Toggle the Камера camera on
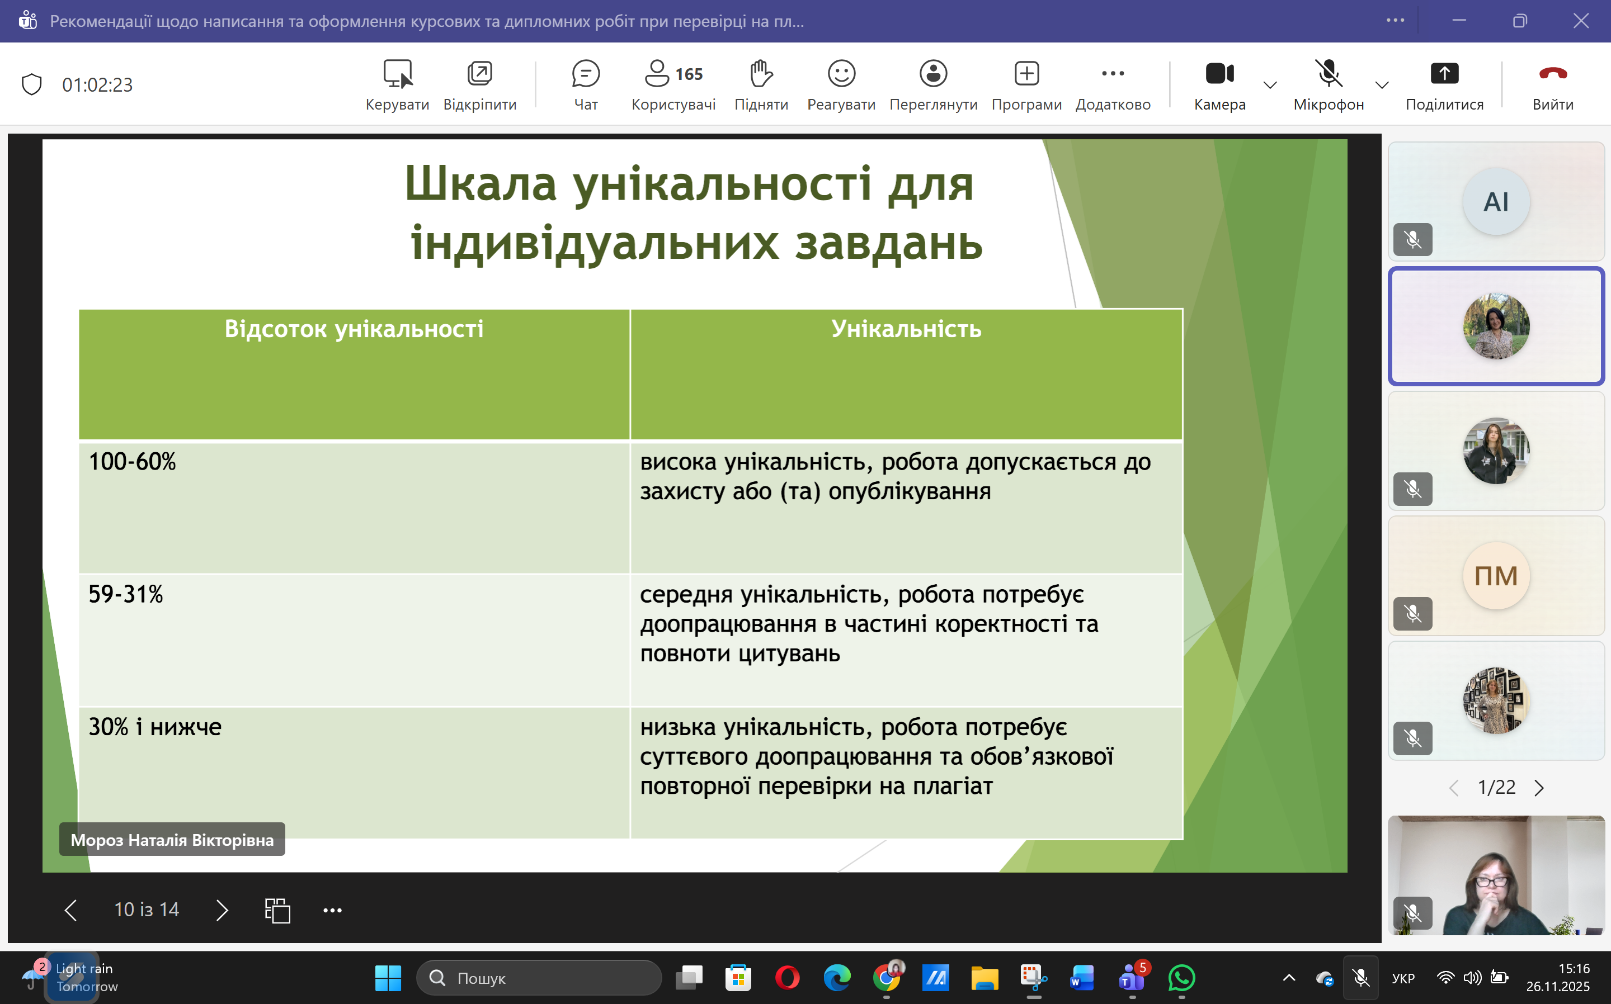 pos(1219,84)
